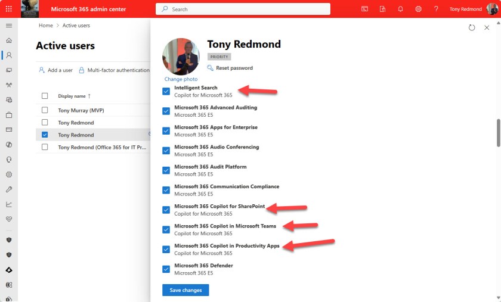Click Tony Redmond profile photo
Viewport: 501px width, 302px height.
click(181, 57)
